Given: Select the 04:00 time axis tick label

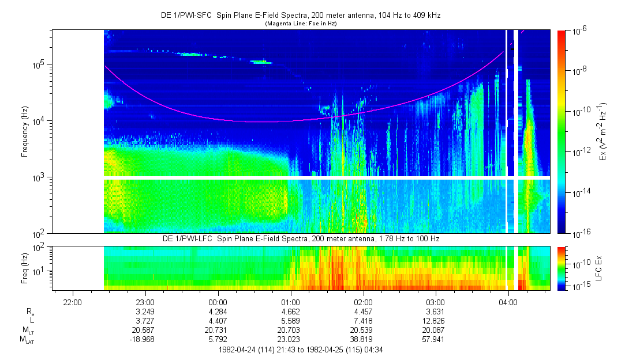Looking at the screenshot, I should (508, 302).
